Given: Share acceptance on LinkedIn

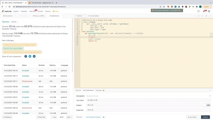Looking at the screenshot, I should [x=34, y=56].
